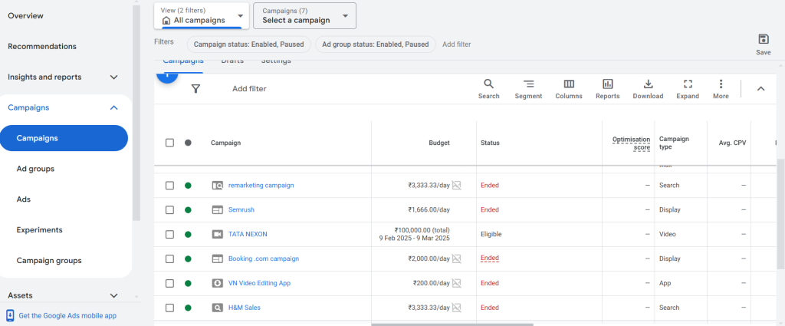
Task: Click the Ended status of Booking .com campaign
Action: pyautogui.click(x=490, y=258)
